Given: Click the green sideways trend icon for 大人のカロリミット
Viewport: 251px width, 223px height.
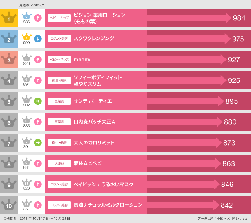Looking at the screenshot, I should (x=38, y=143).
